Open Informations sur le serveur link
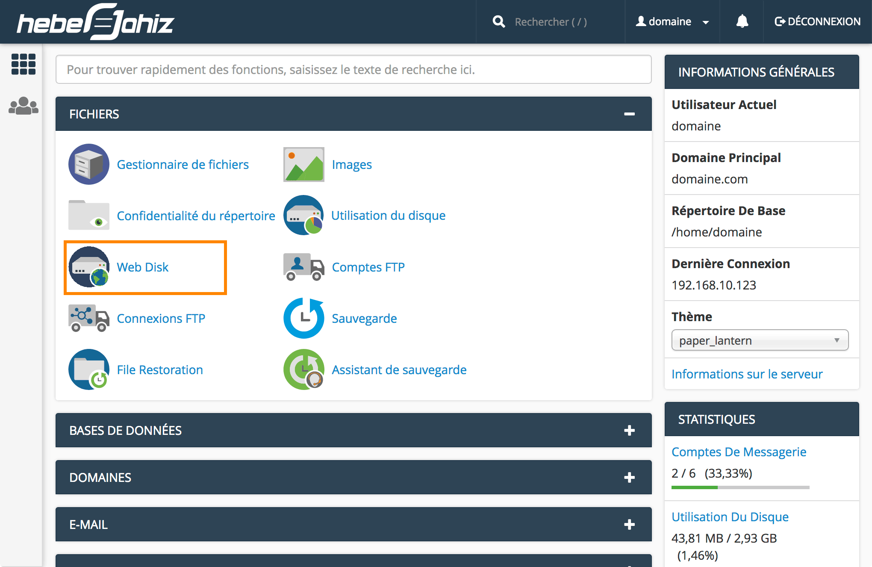The height and width of the screenshot is (567, 872). pos(747,374)
